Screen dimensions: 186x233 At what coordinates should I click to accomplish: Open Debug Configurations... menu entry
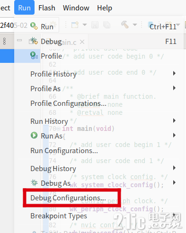pyautogui.click(x=68, y=198)
